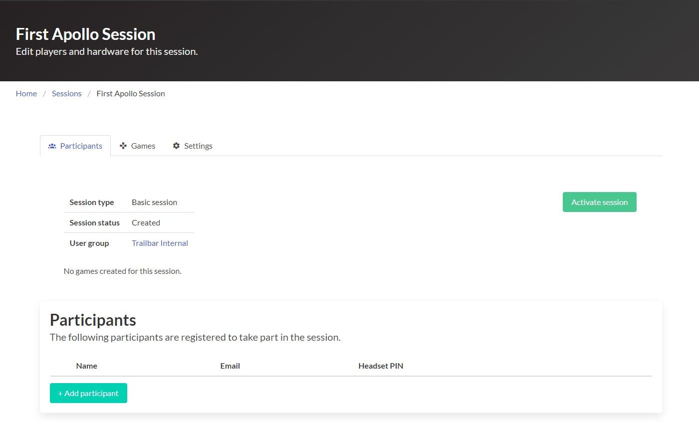Click the Session status label

(95, 223)
